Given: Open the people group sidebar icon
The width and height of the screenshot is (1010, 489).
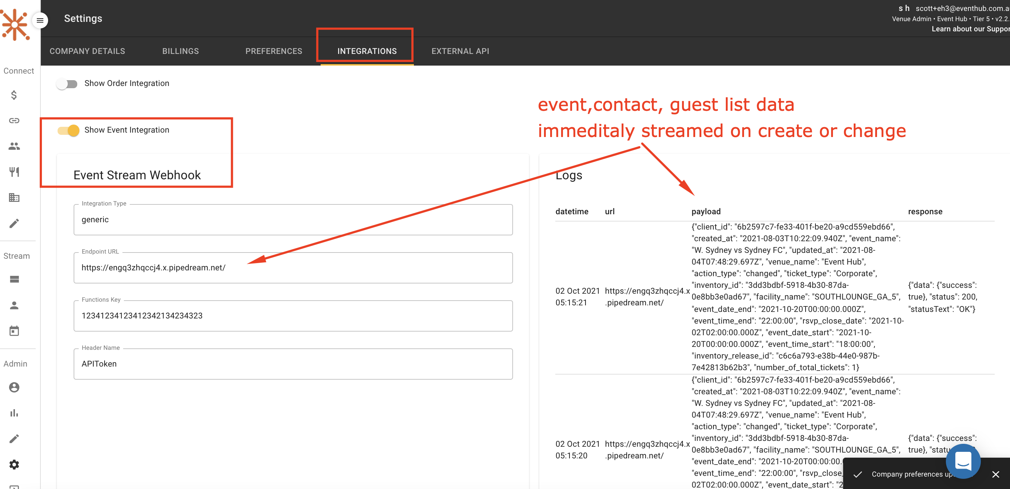Looking at the screenshot, I should 14,146.
